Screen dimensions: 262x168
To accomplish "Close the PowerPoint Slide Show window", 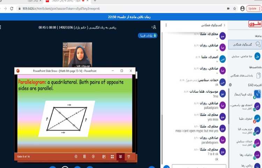I will pos(131,71).
